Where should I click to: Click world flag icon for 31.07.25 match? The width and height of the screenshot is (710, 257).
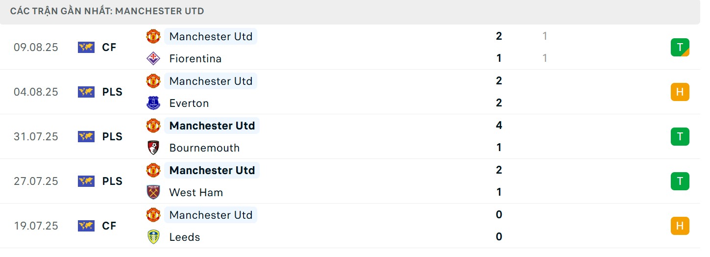coord(86,137)
